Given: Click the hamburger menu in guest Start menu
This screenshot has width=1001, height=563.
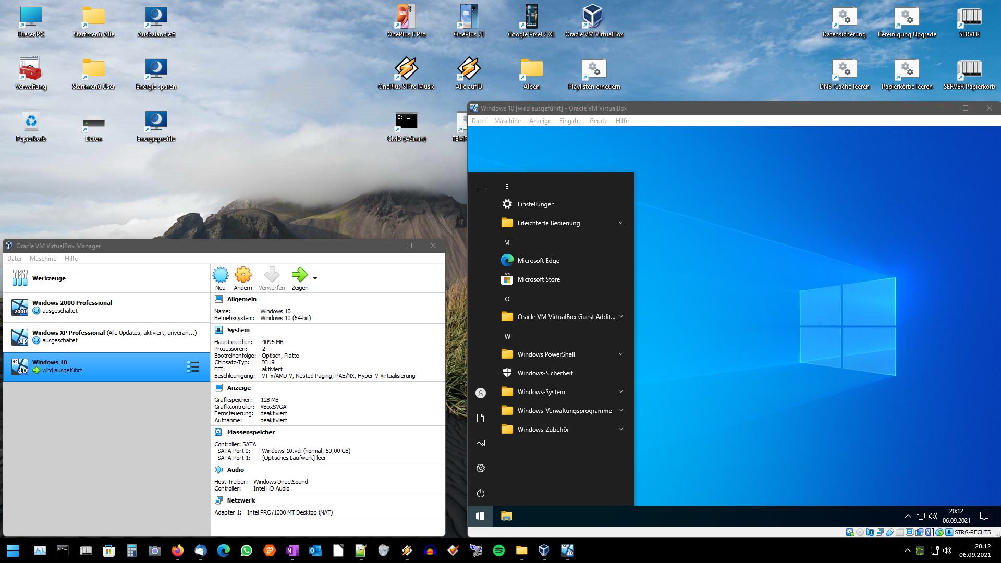Looking at the screenshot, I should coord(481,187).
